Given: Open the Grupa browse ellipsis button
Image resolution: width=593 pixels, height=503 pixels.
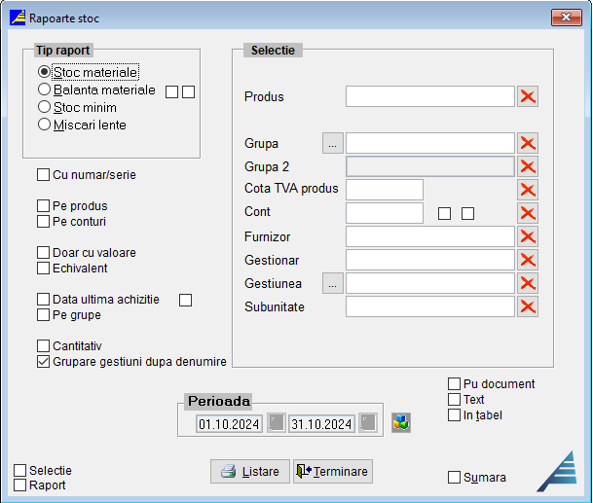Looking at the screenshot, I should (333, 143).
